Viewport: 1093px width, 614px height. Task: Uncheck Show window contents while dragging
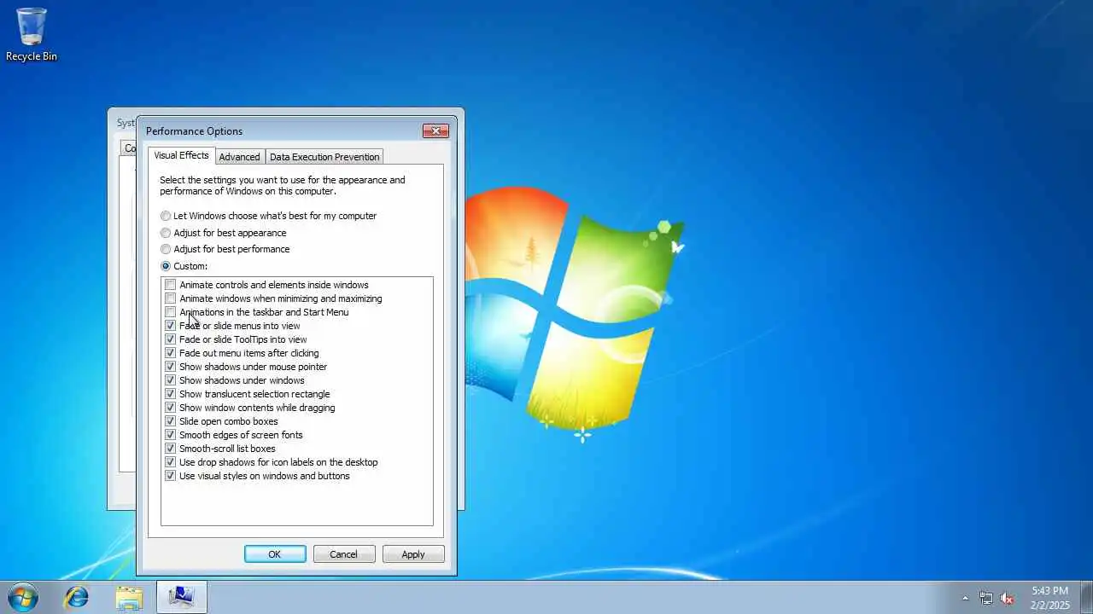tap(170, 408)
